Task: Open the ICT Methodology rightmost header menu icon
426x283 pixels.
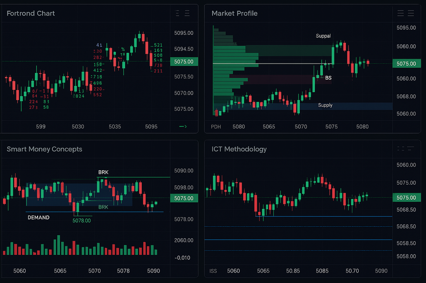Action: point(411,148)
